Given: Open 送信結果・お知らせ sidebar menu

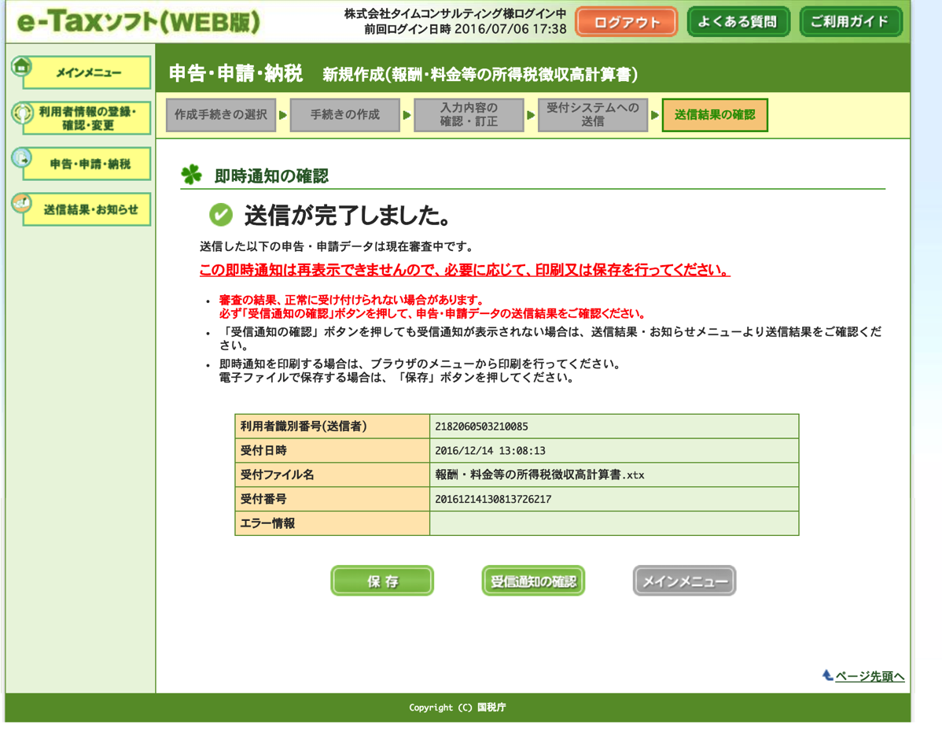Looking at the screenshot, I should tap(90, 210).
